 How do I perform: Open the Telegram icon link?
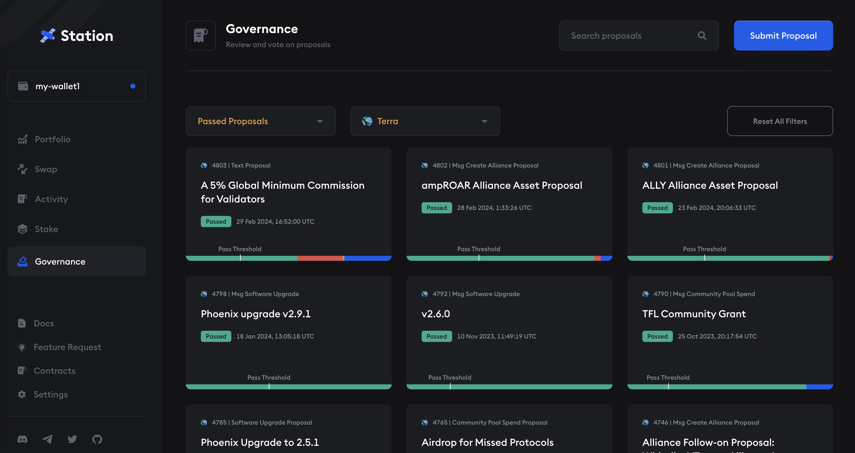47,439
